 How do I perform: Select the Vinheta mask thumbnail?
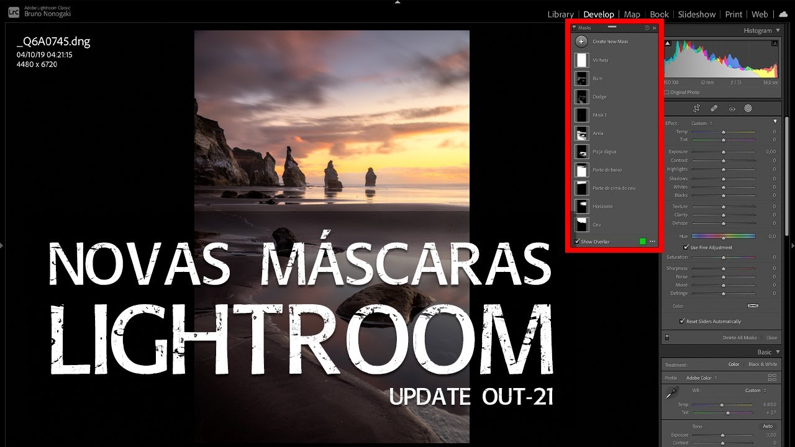tap(581, 60)
